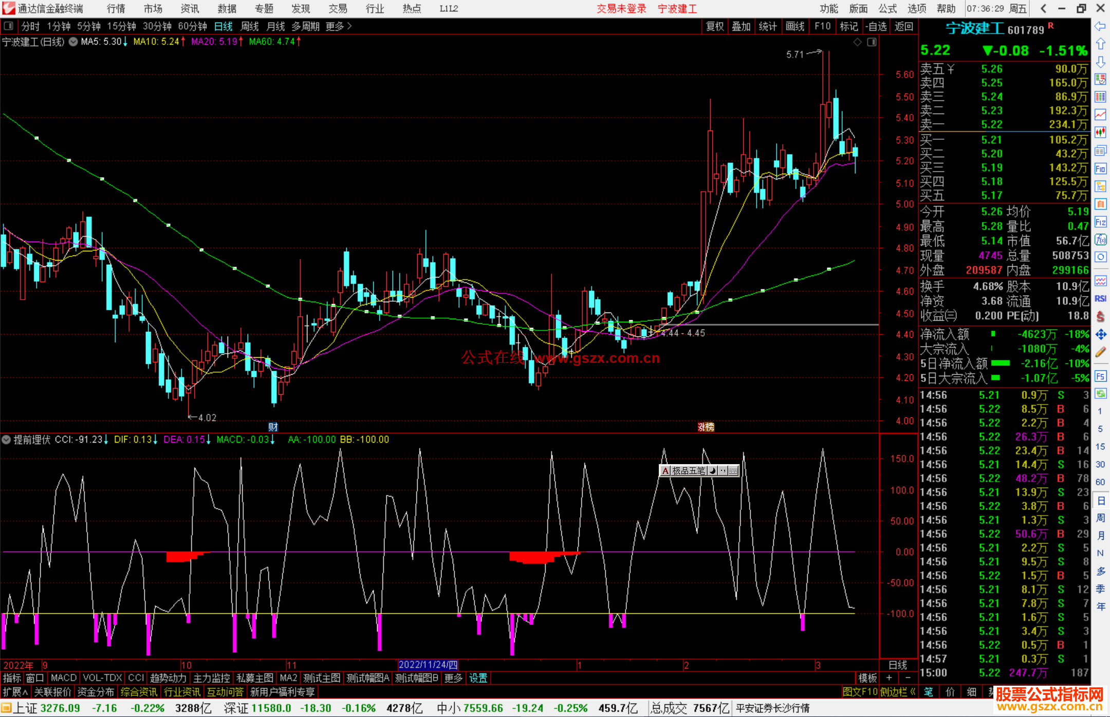Switch to the 15-minute period in sidebar
The image size is (1110, 717).
coord(1100,447)
